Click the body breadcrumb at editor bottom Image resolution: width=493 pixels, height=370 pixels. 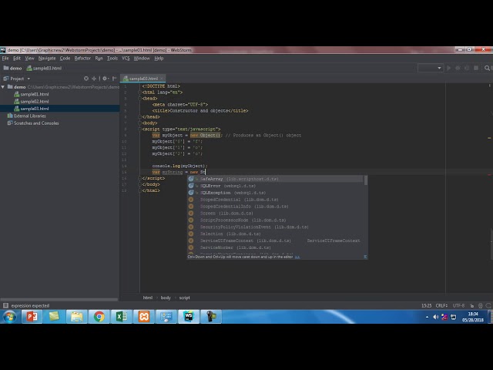click(166, 298)
